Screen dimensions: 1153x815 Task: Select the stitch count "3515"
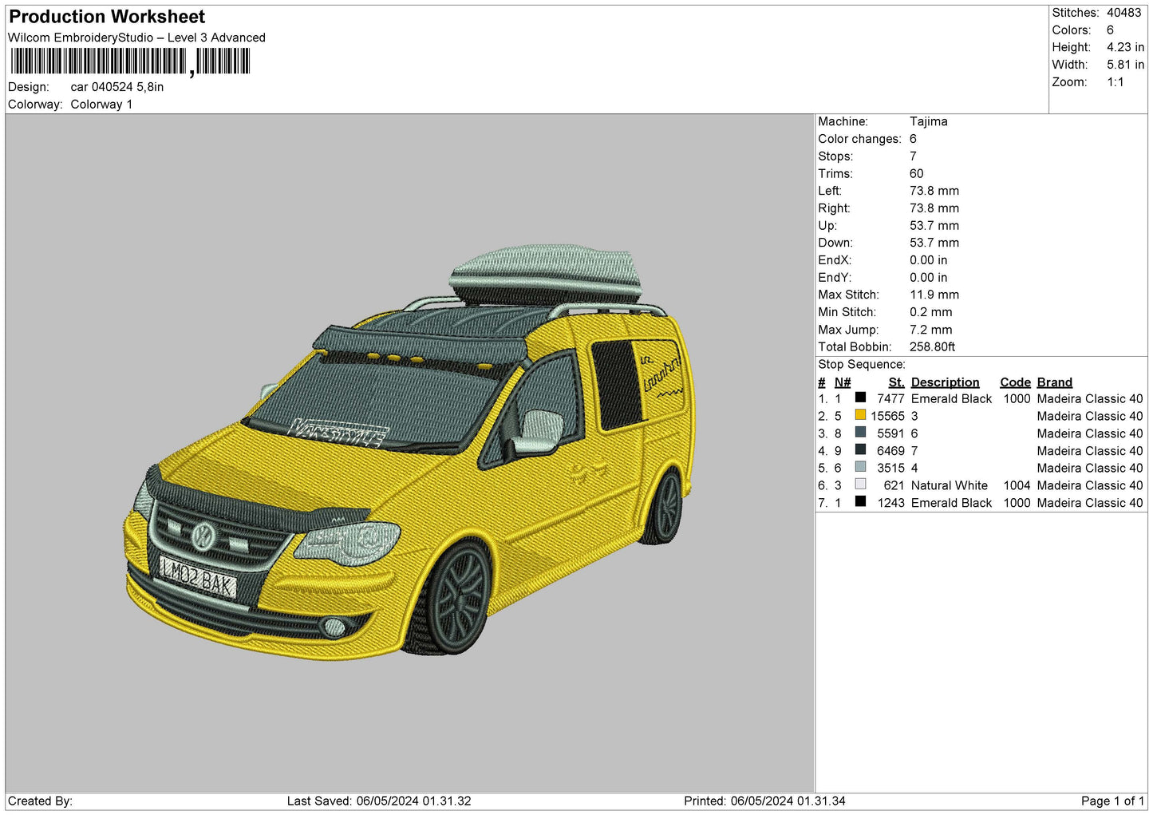tap(890, 469)
